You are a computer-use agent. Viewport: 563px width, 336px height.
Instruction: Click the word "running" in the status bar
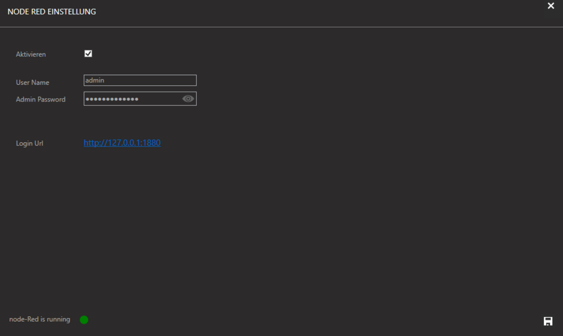58,319
